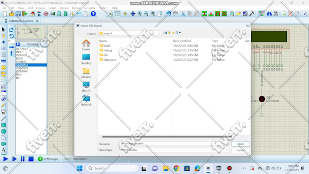Screen dimensions: 309x174
Task: Select the Junction Dot tool
Action: [x=3, y=42]
